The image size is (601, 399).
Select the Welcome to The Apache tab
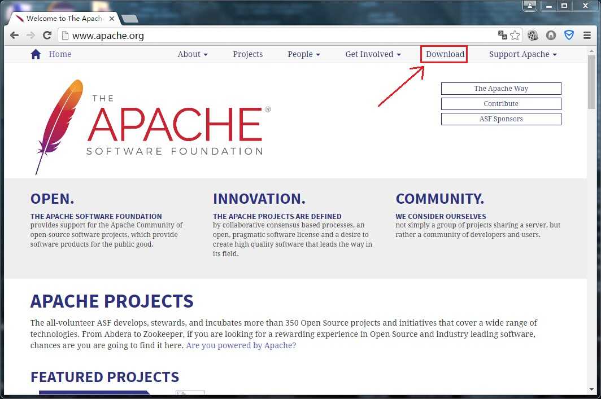pyautogui.click(x=64, y=19)
